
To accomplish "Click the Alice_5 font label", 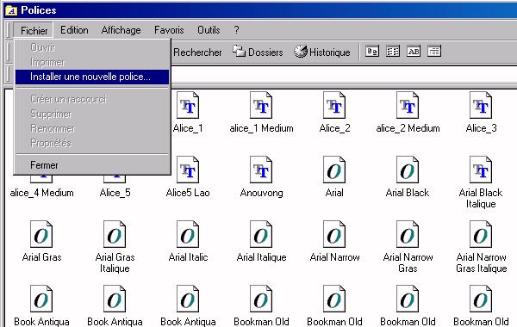I will pos(115,193).
